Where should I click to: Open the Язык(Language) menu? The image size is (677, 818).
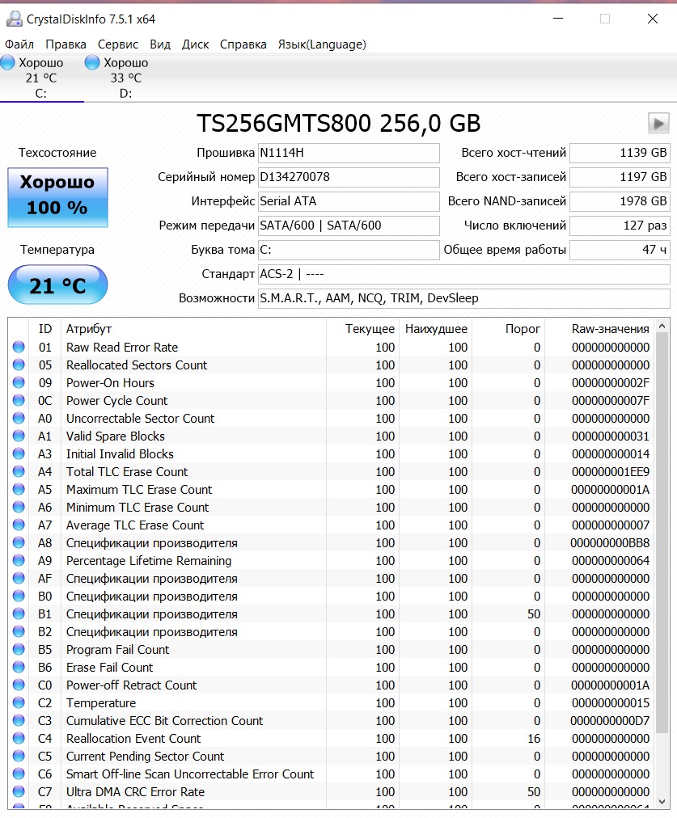pos(322,44)
